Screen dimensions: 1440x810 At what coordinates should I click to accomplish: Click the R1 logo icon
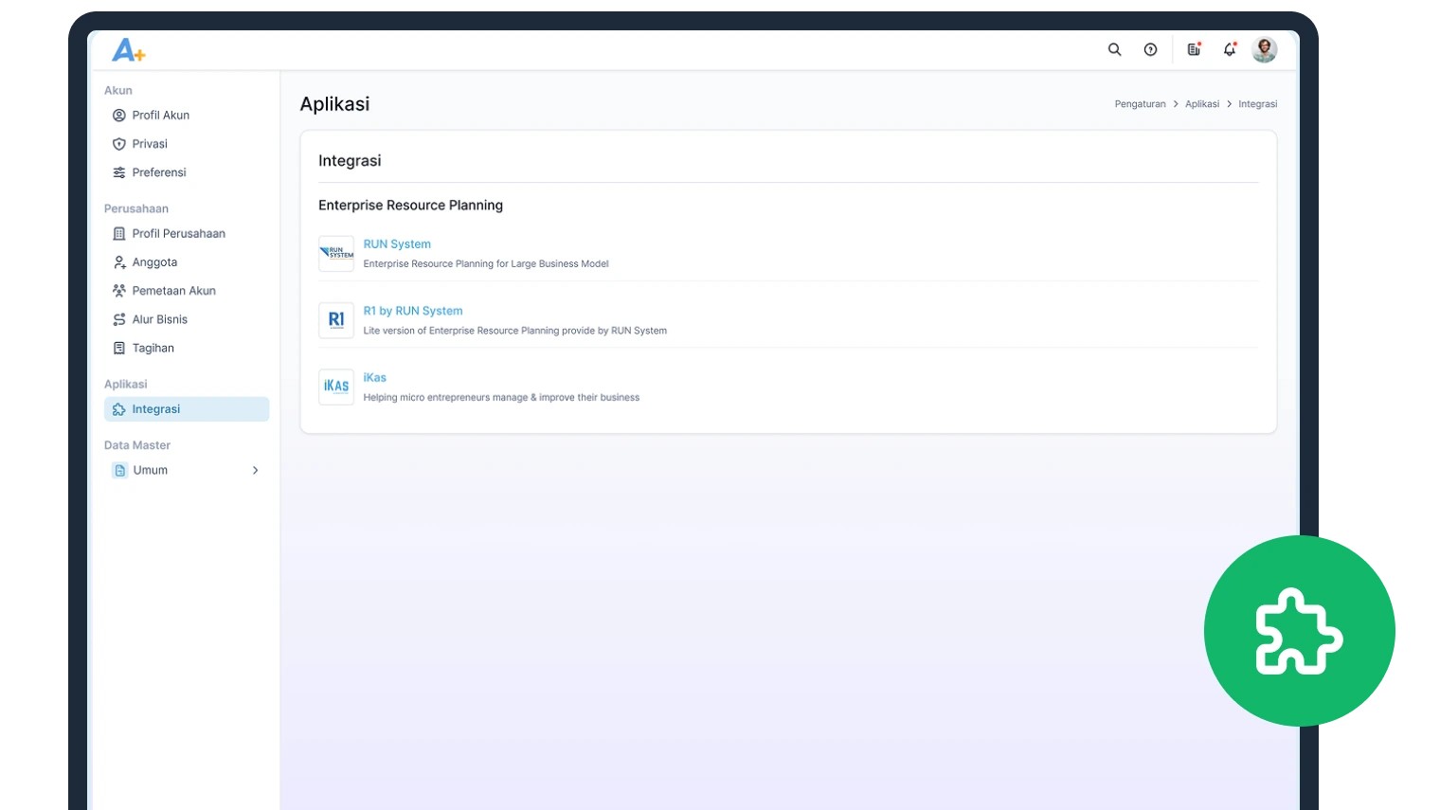(336, 320)
